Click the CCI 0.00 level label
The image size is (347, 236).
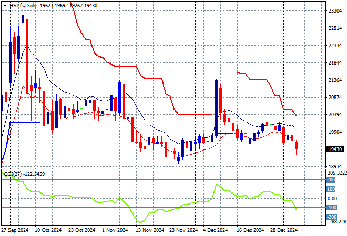coord(333,198)
